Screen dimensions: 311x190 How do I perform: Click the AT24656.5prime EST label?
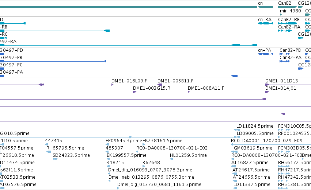coord(251,178)
